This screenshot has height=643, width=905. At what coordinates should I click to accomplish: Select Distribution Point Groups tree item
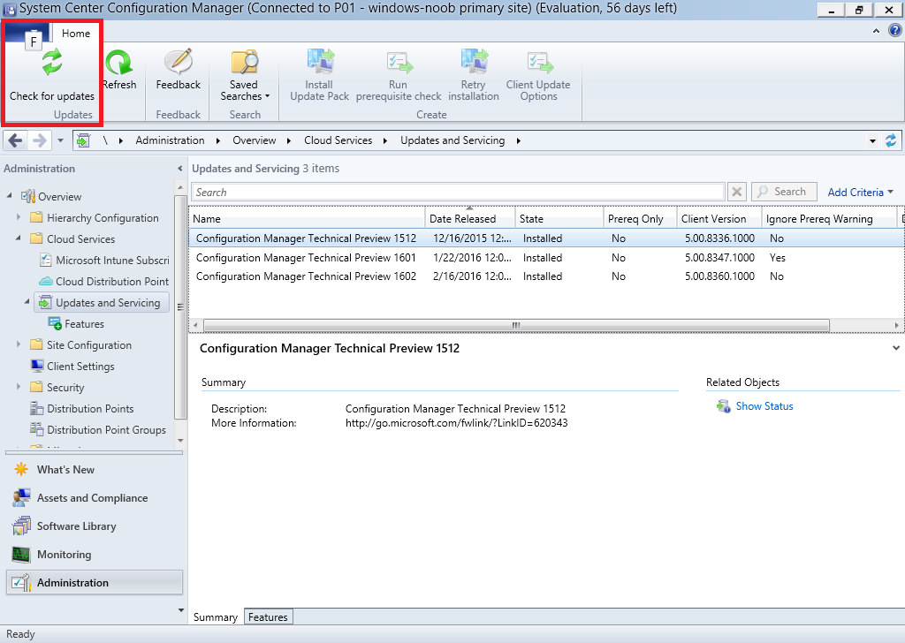(98, 429)
